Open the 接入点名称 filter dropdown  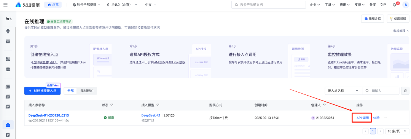(x=343, y=91)
